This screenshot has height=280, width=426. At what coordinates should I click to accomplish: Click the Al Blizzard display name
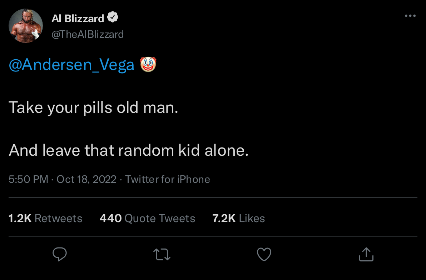(78, 18)
